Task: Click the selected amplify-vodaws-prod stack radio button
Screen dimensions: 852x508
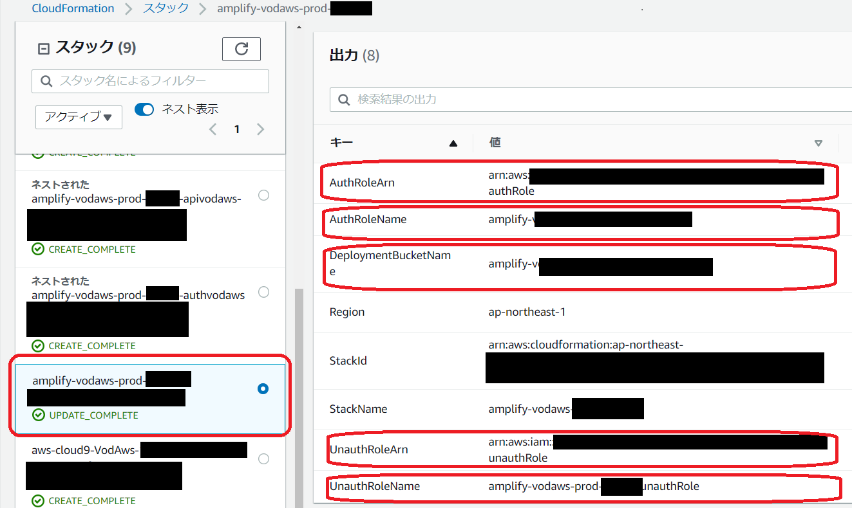Action: tap(263, 389)
